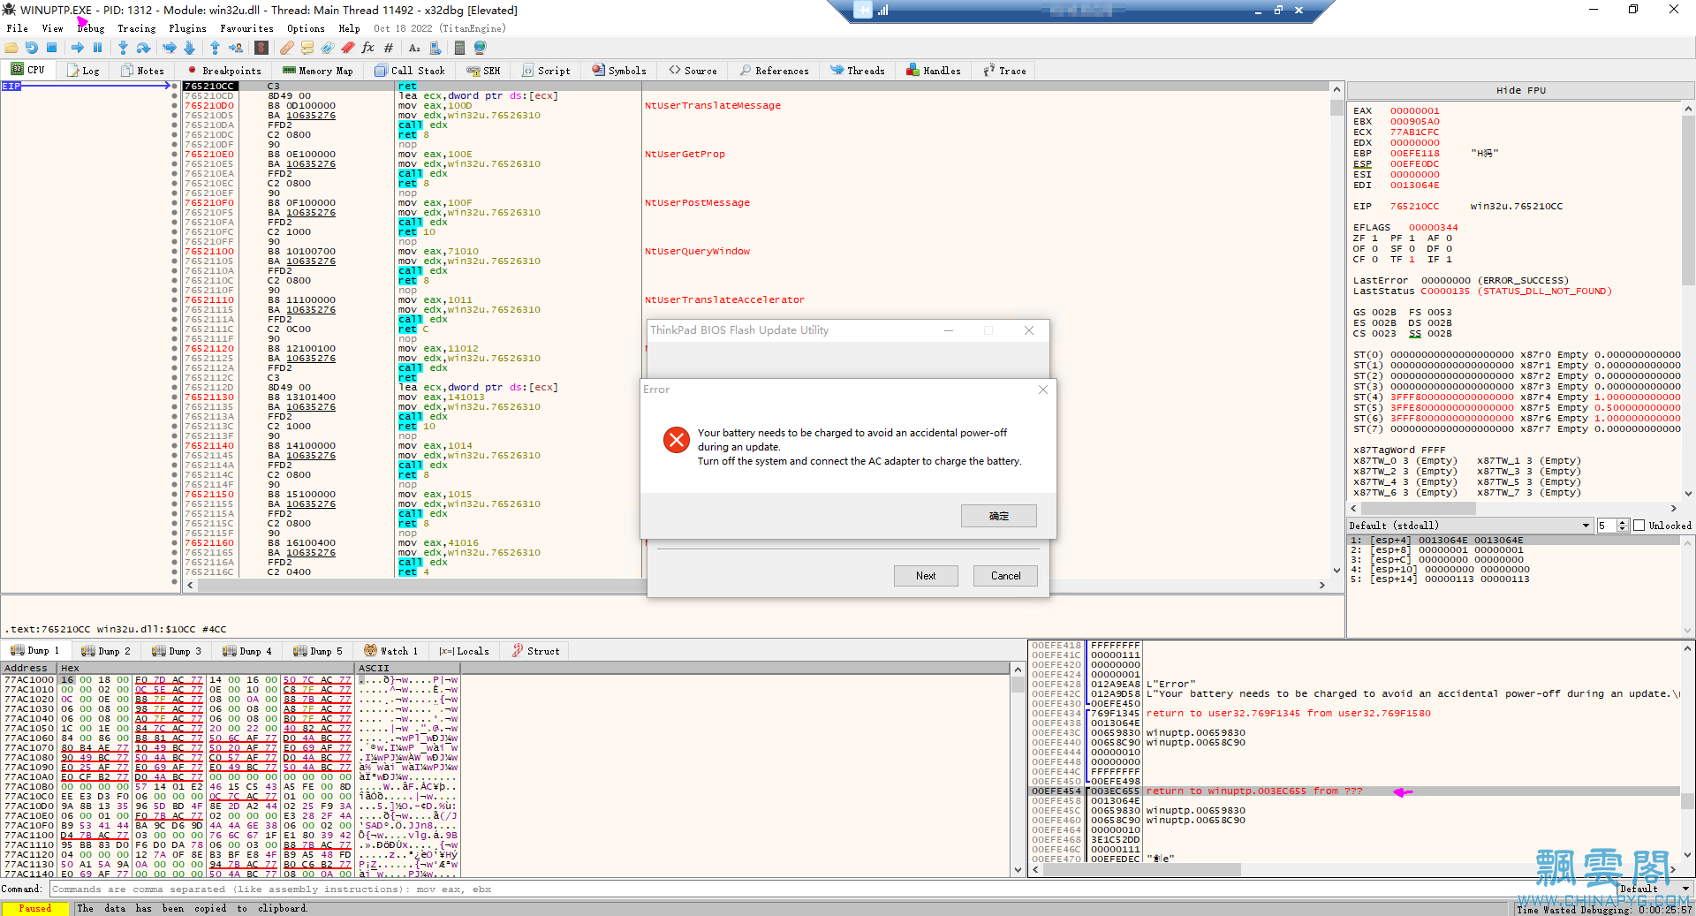Open the Debug menu
The width and height of the screenshot is (1696, 916).
tap(90, 28)
